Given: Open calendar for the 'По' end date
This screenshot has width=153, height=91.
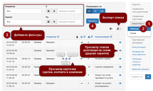Looking at the screenshot, I should 48,22.
